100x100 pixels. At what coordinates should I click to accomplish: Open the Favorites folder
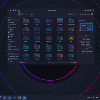(48, 30)
